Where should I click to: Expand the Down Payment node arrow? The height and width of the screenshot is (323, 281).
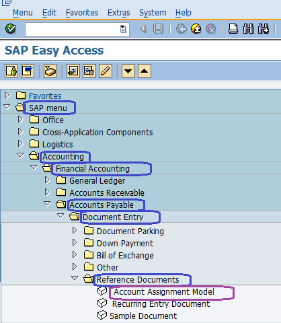click(75, 242)
